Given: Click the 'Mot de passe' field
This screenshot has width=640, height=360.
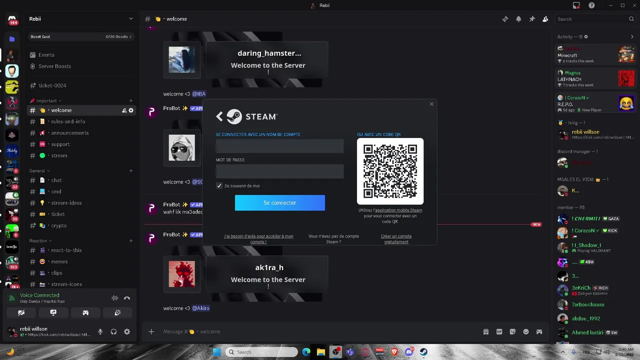Looking at the screenshot, I should pyautogui.click(x=279, y=171).
